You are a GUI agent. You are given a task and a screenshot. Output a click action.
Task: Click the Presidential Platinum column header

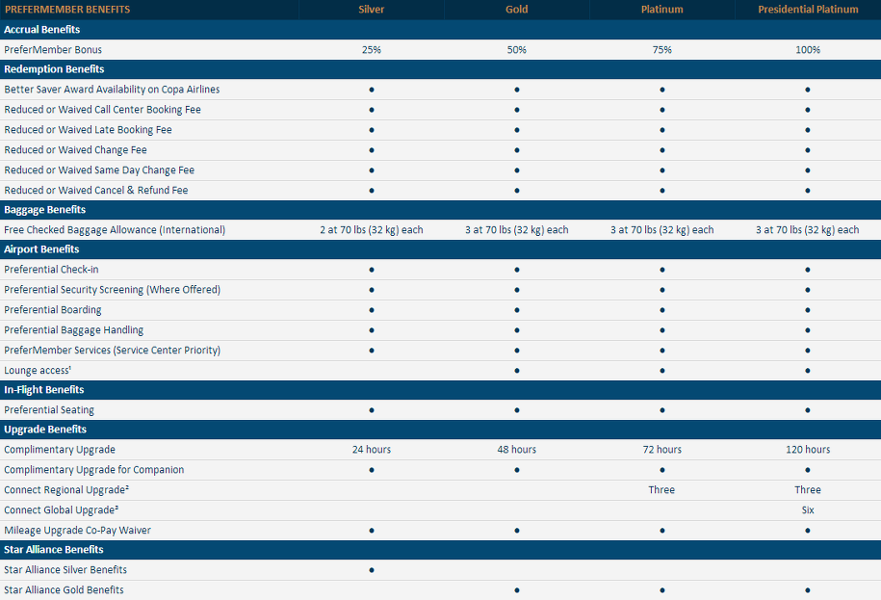808,10
